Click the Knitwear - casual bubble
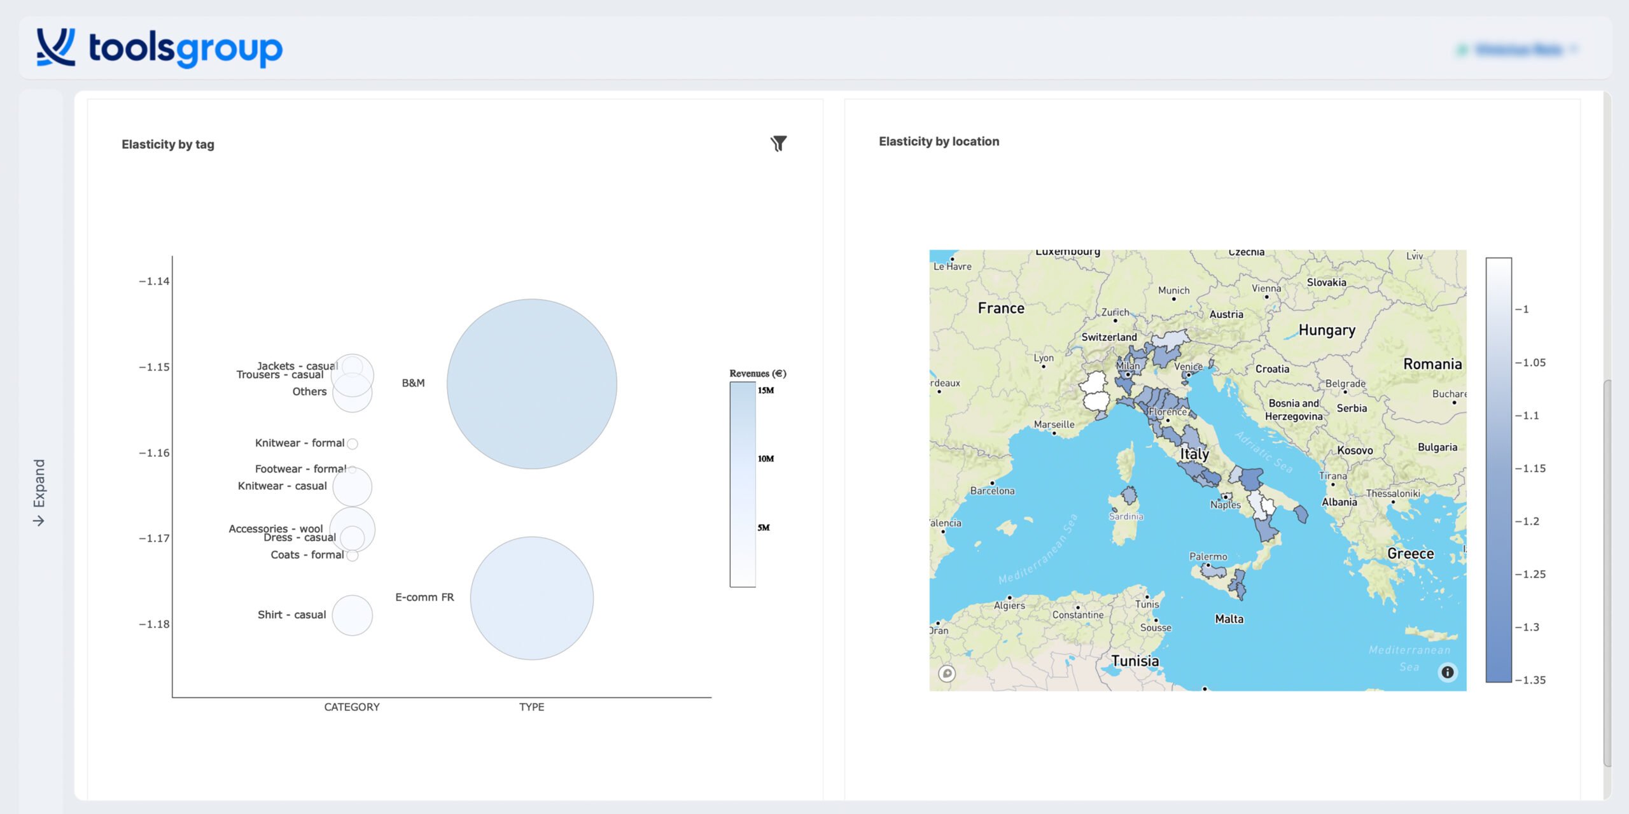The width and height of the screenshot is (1629, 814). point(353,487)
